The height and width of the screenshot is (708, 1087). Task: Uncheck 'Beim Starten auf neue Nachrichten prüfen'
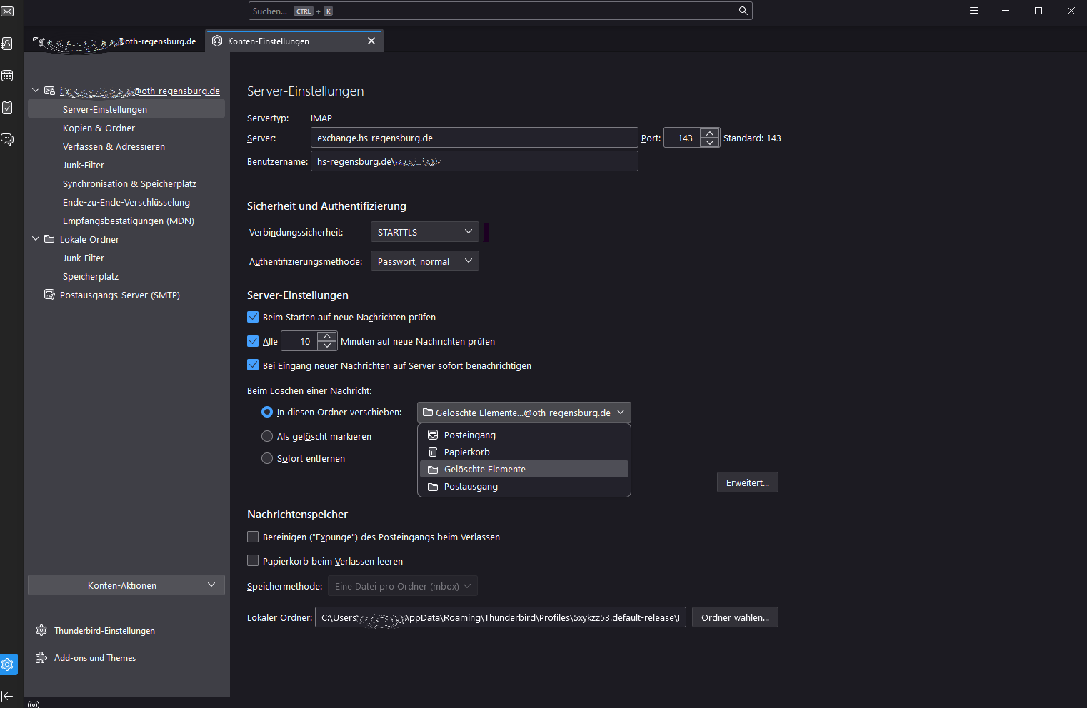pos(253,317)
